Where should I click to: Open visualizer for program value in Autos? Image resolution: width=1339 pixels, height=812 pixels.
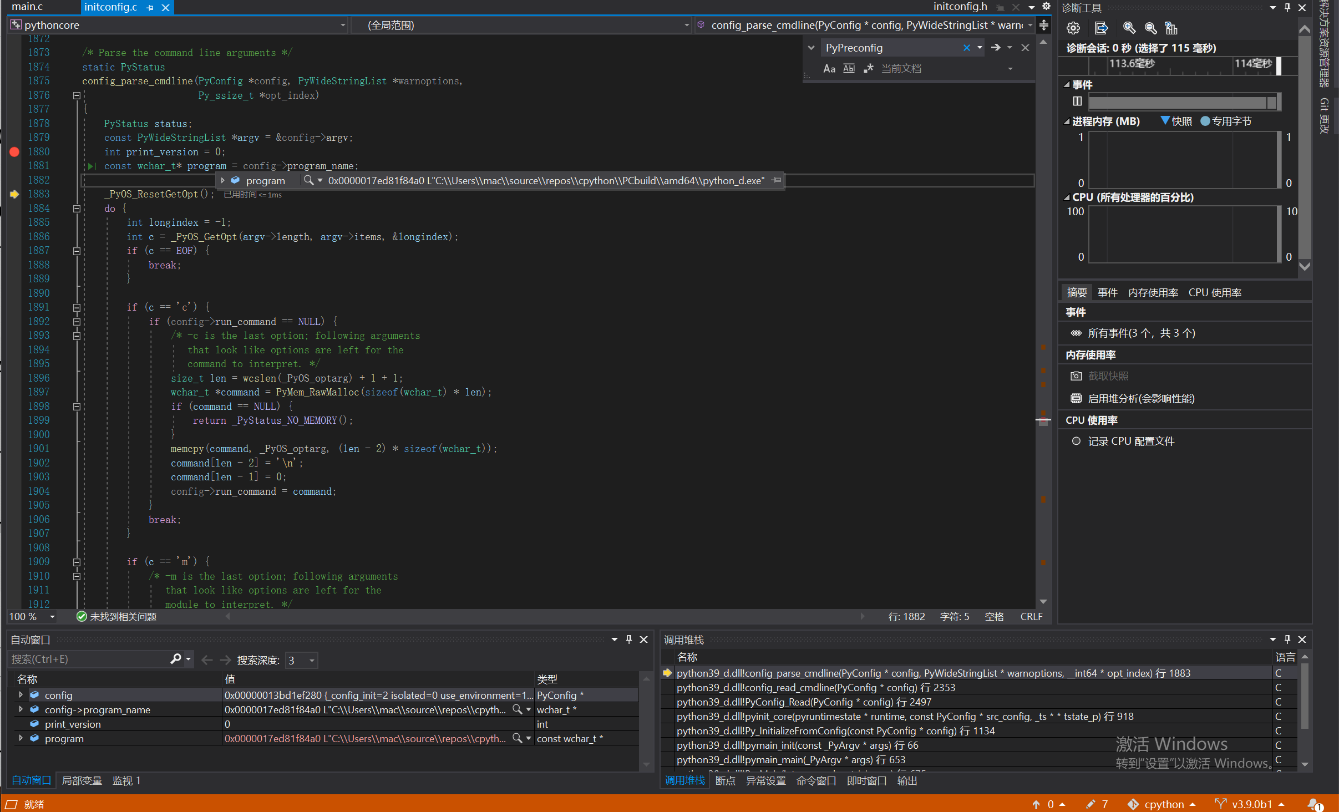point(517,738)
